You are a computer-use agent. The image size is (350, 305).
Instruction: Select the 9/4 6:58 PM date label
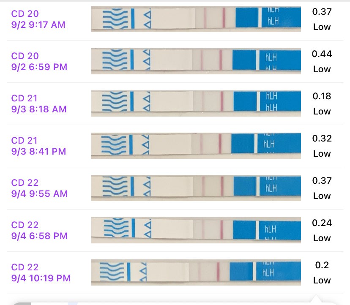[39, 236]
